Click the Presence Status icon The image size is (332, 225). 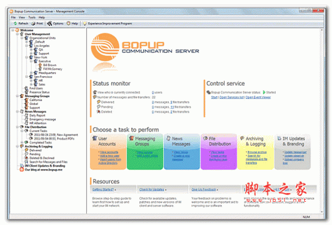(x=27, y=92)
